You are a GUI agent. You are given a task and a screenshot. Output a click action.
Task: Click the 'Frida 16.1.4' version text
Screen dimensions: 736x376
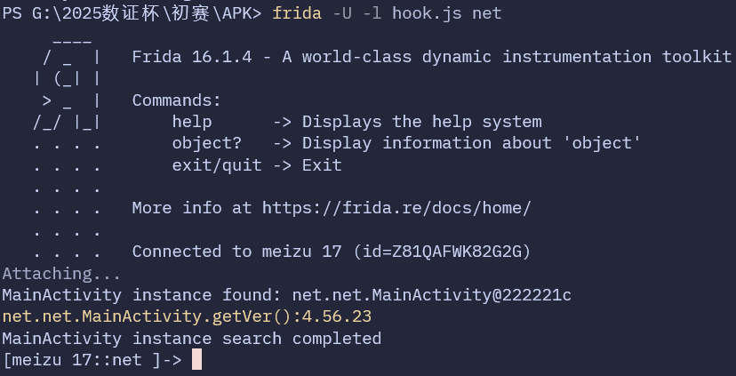coord(192,57)
